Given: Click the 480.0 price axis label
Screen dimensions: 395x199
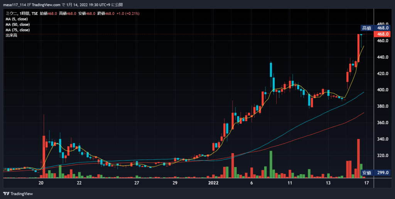Looking at the screenshot, I should [383, 23].
